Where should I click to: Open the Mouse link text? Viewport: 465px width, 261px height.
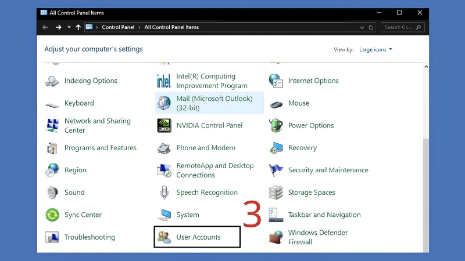[299, 103]
